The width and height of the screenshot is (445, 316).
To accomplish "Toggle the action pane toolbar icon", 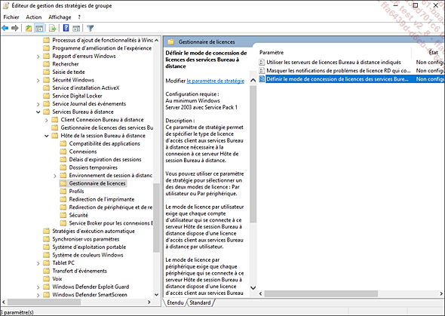I will tap(76, 28).
